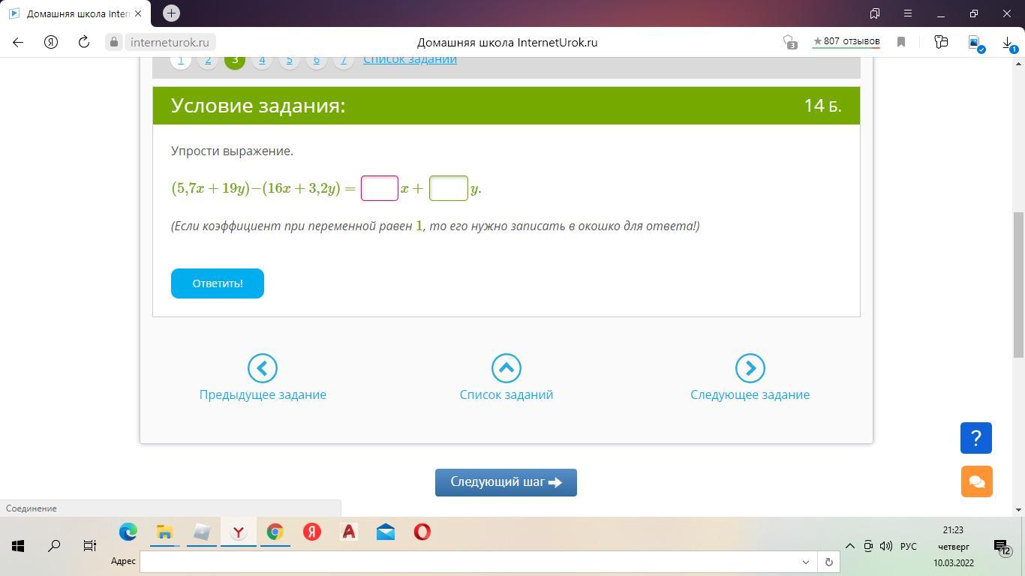Open the blue question mark help button
Viewport: 1025px width, 576px height.
(975, 438)
